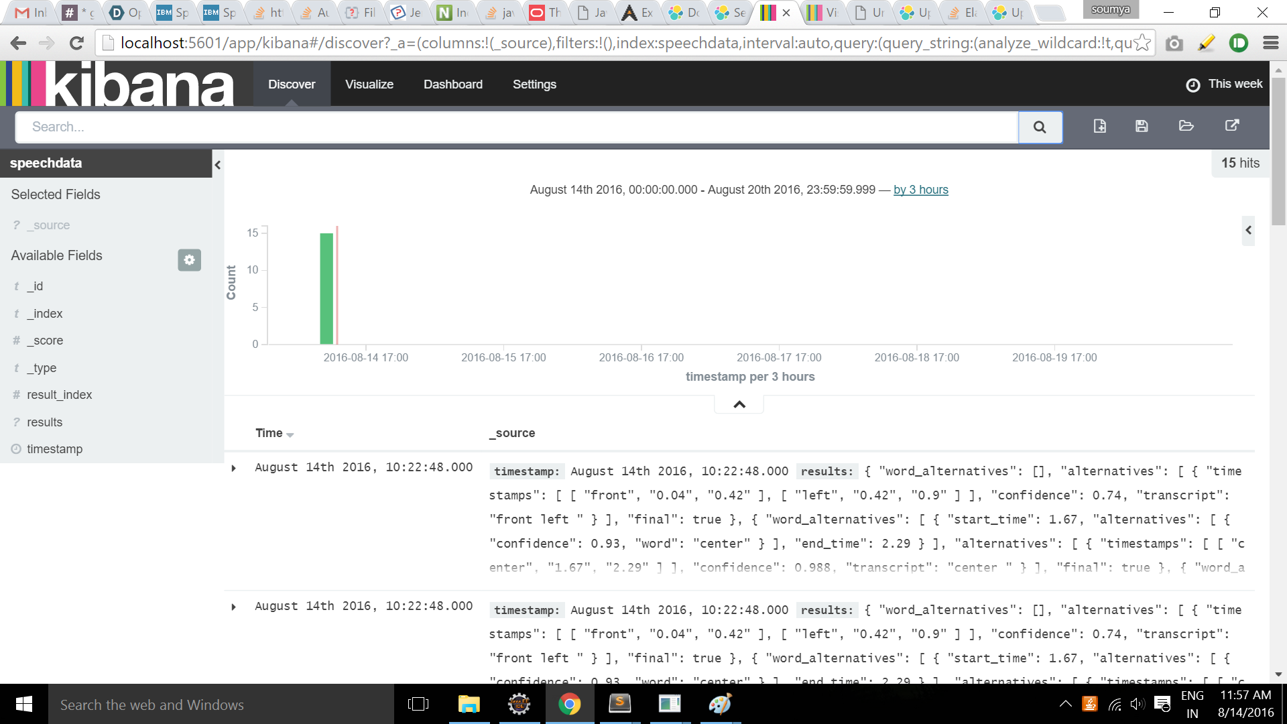Focus the Kibana Search input box

(516, 127)
